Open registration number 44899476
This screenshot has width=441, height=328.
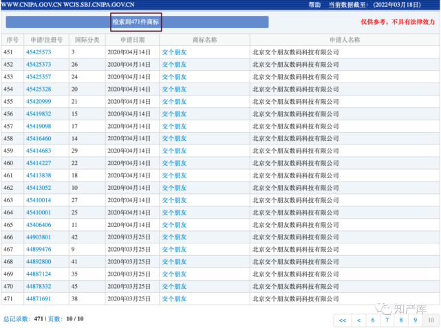39,250
